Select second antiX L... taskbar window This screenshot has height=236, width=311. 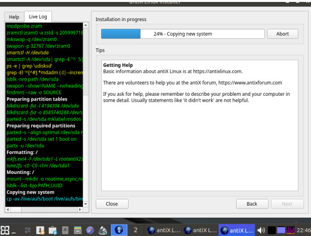coord(200,230)
